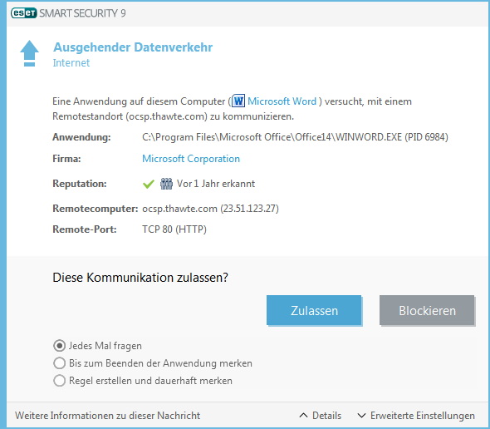Screen dimensions: 490x429
Task: Click the "Internet" zone label
Action: (x=71, y=63)
